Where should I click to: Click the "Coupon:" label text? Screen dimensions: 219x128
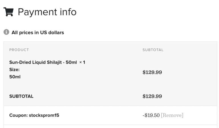18,115
